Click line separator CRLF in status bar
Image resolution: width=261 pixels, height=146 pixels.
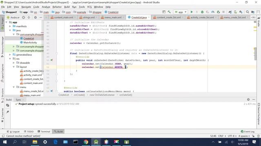point(222,136)
